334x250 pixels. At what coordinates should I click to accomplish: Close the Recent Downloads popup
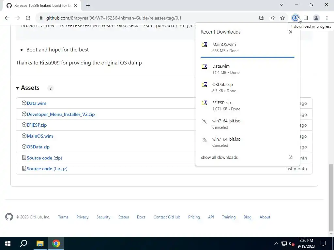[290, 32]
